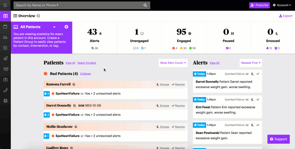This screenshot has height=149, width=295.
Task: Click the snoozed bell count 12
Action: tap(269, 48)
